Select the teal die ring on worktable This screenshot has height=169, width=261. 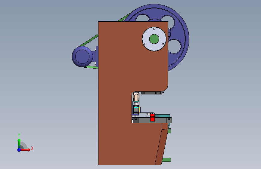163,116
